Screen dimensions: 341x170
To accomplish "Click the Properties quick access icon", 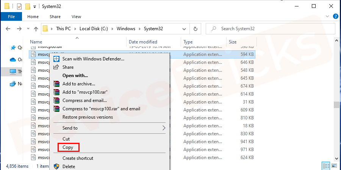I will [19, 6].
